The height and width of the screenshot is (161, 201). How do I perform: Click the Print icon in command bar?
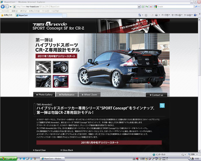tap(156, 15)
